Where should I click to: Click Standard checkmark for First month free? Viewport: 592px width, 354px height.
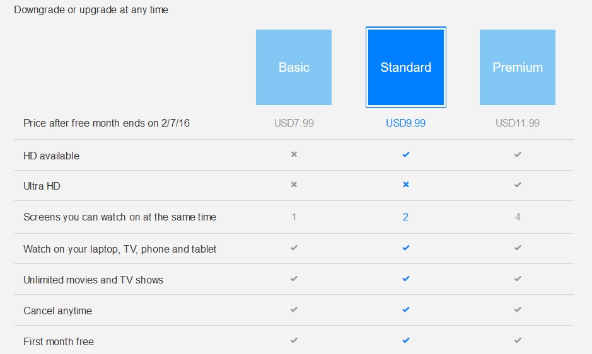[x=406, y=340]
